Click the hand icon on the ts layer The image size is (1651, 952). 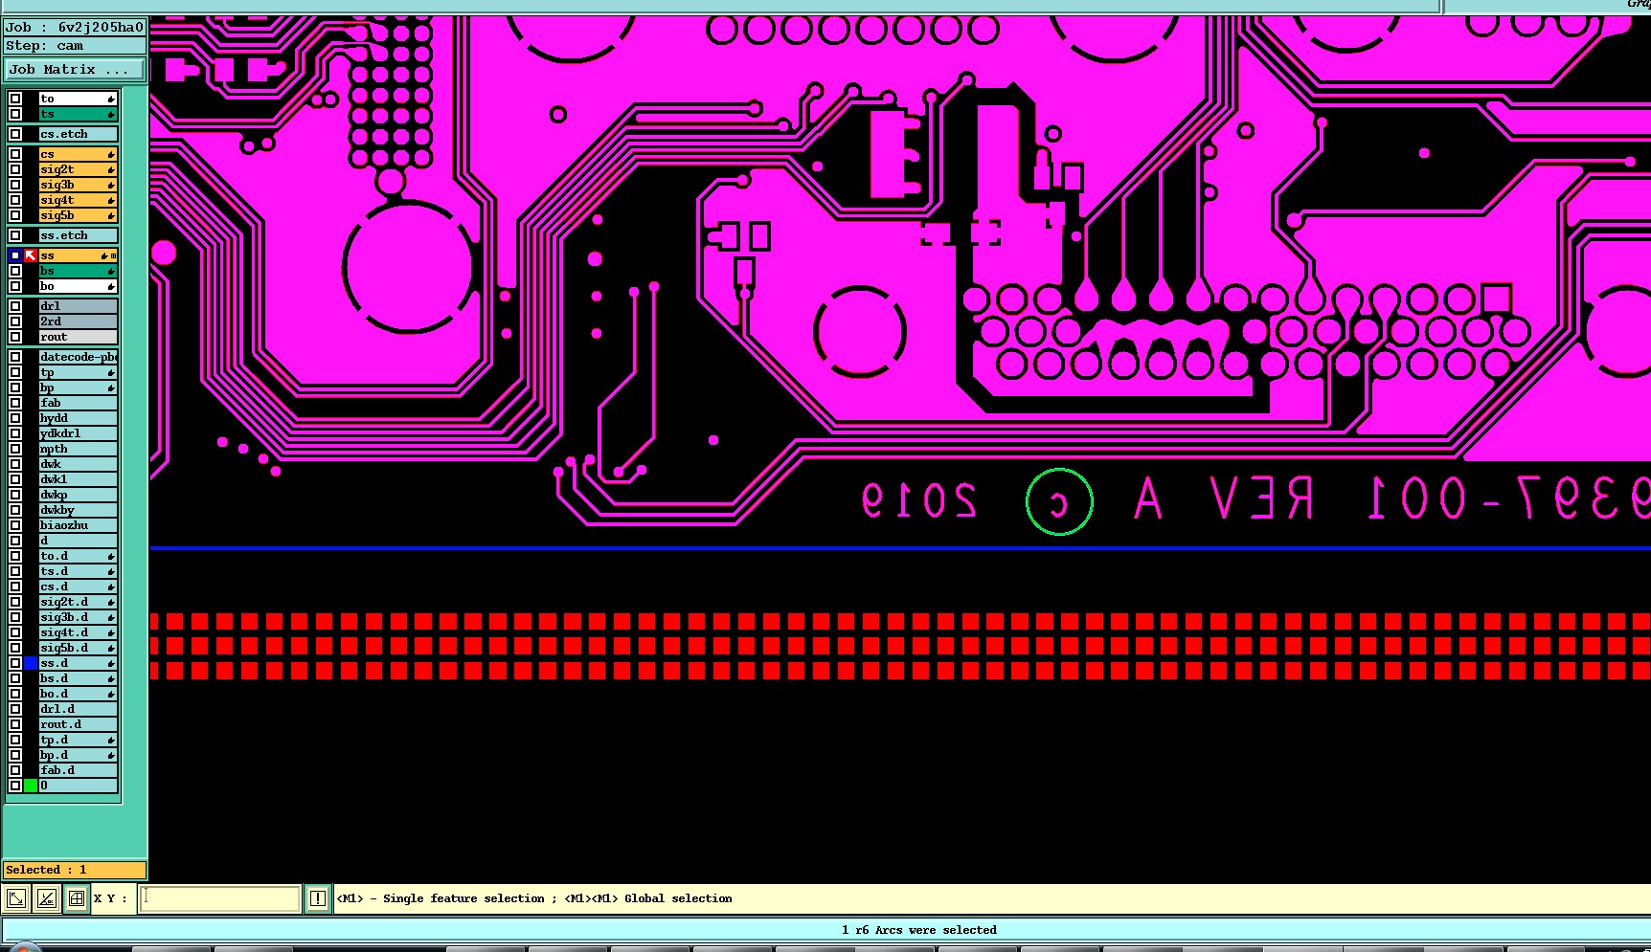click(x=111, y=115)
